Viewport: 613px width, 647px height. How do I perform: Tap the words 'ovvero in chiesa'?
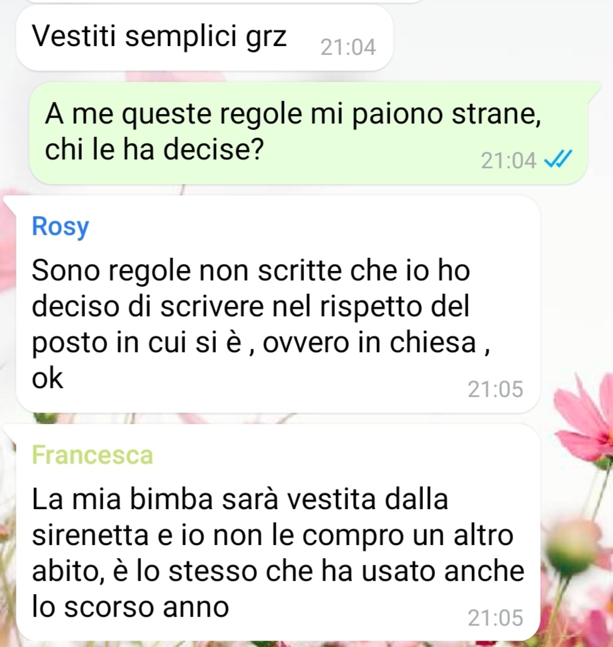(x=369, y=343)
